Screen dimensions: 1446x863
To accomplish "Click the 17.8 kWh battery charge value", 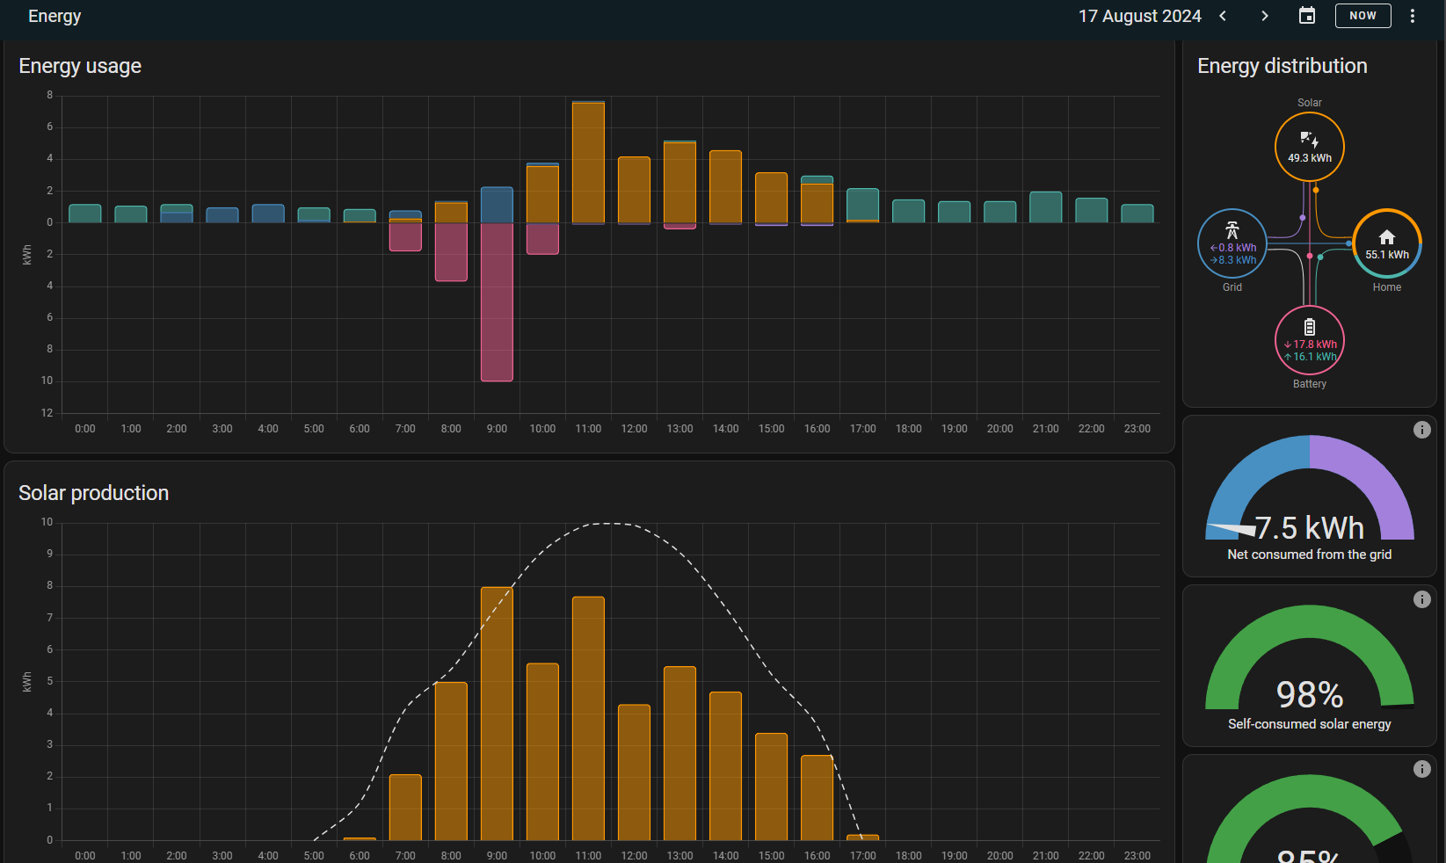I will 1311,344.
